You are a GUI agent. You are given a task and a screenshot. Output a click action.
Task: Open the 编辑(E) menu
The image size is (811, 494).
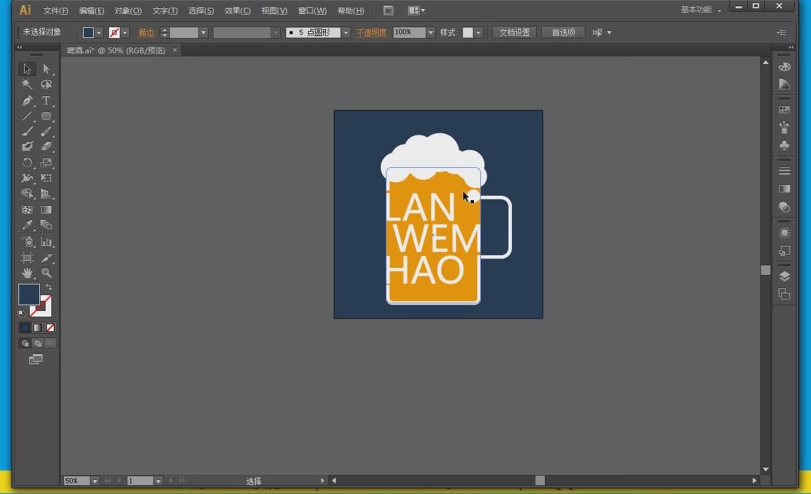coord(91,11)
